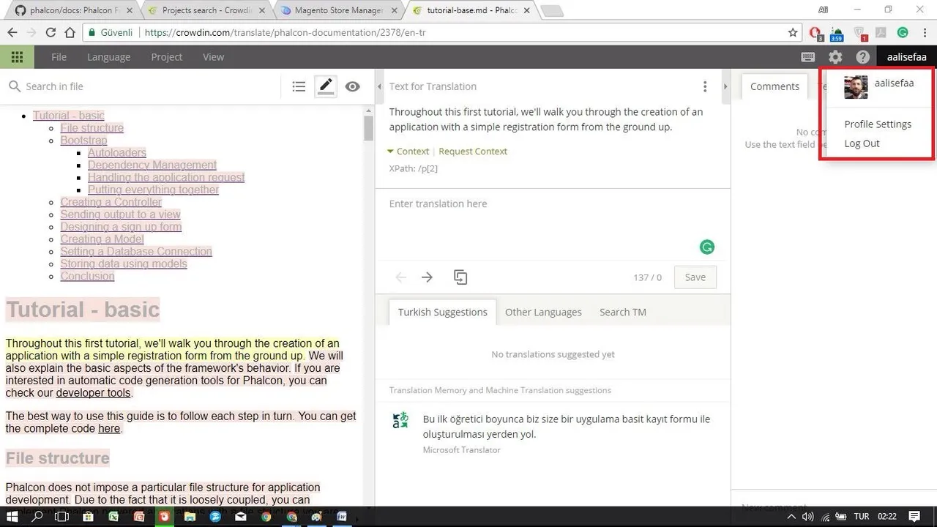
Task: Switch to Other Languages tab
Action: coord(543,312)
